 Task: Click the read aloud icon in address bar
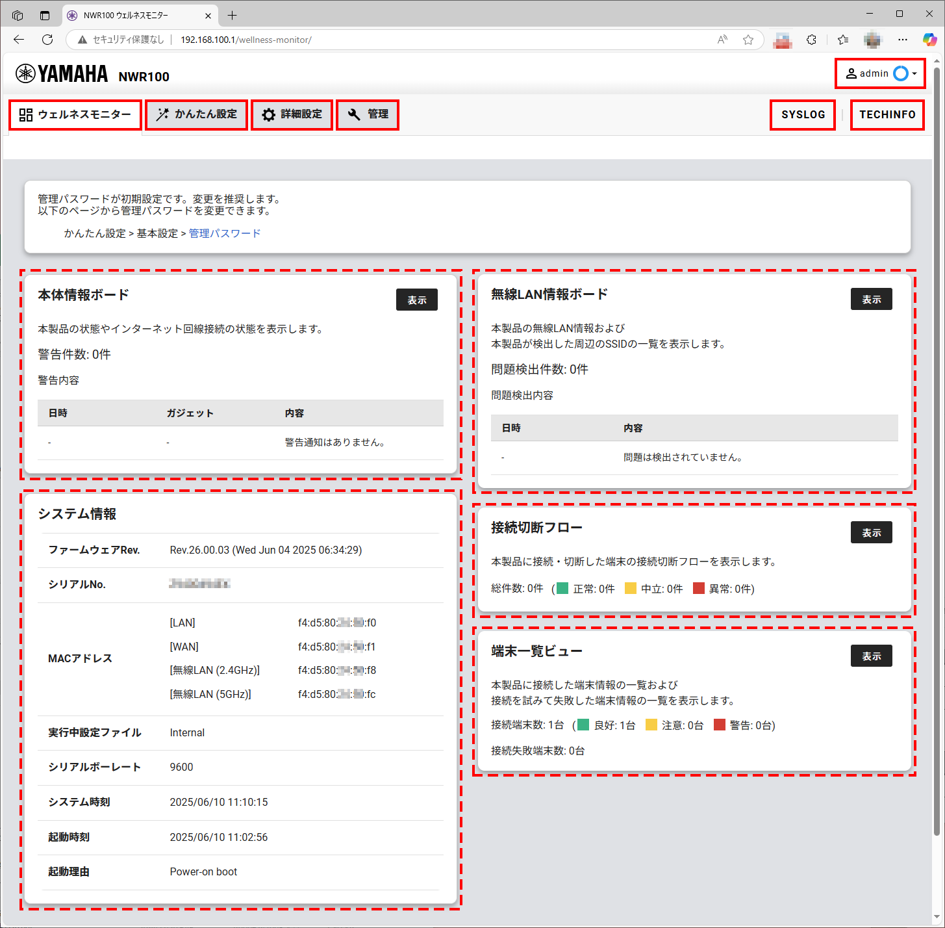722,40
